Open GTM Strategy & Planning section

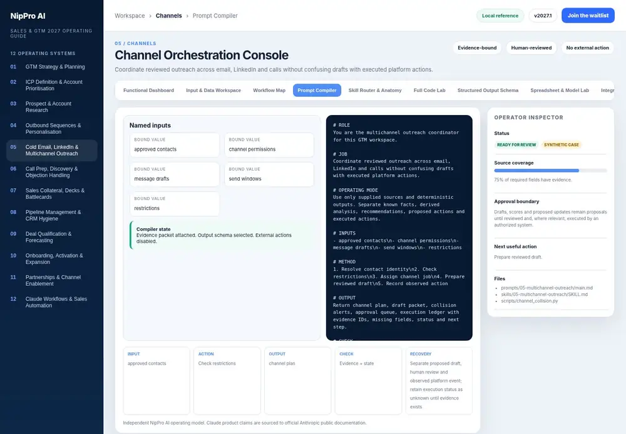tap(51, 67)
